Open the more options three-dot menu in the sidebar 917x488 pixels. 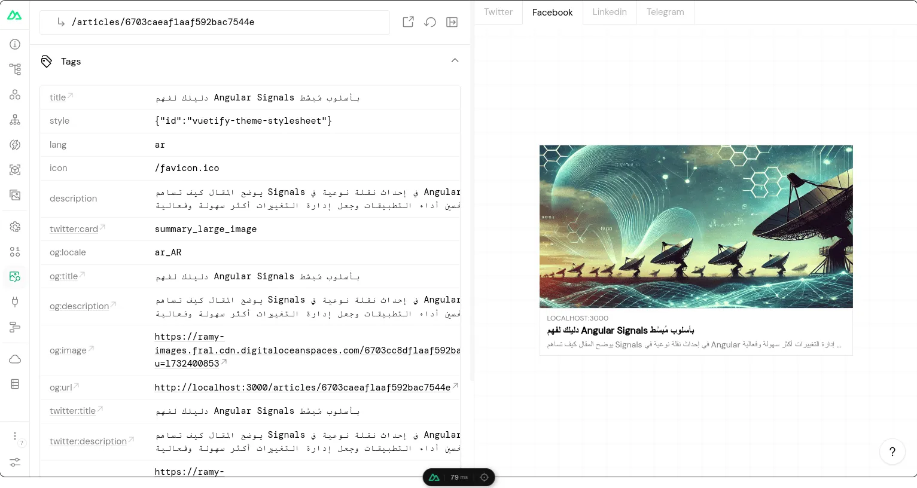(x=15, y=437)
